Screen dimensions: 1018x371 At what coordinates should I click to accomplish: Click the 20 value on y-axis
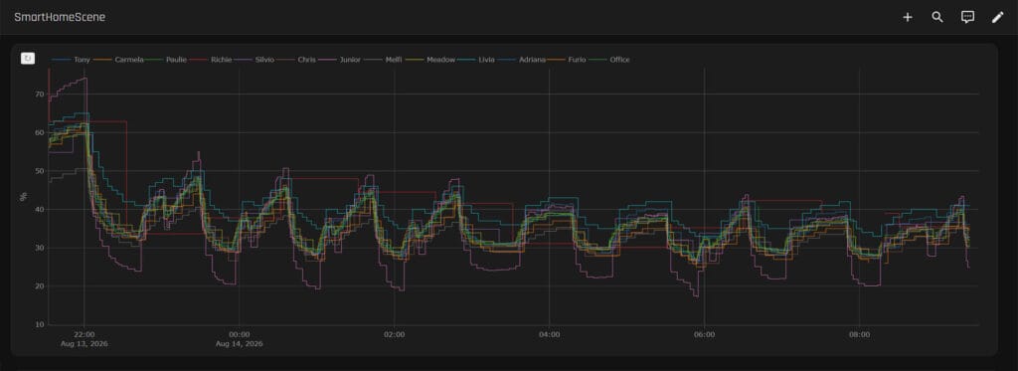click(x=40, y=285)
